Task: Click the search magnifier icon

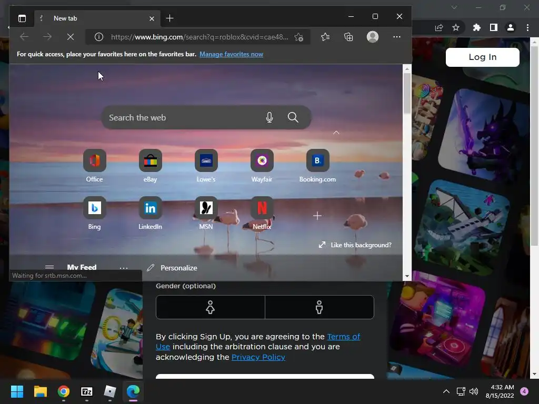Action: (x=293, y=117)
